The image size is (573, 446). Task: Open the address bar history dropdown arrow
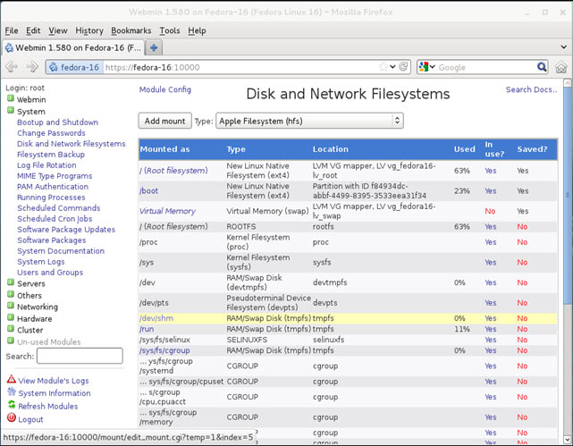pos(392,67)
